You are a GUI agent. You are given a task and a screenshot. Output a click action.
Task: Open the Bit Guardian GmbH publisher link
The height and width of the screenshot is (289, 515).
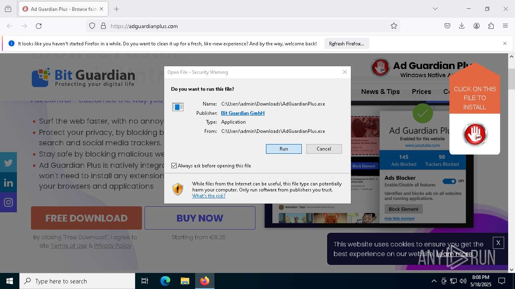[x=243, y=113]
